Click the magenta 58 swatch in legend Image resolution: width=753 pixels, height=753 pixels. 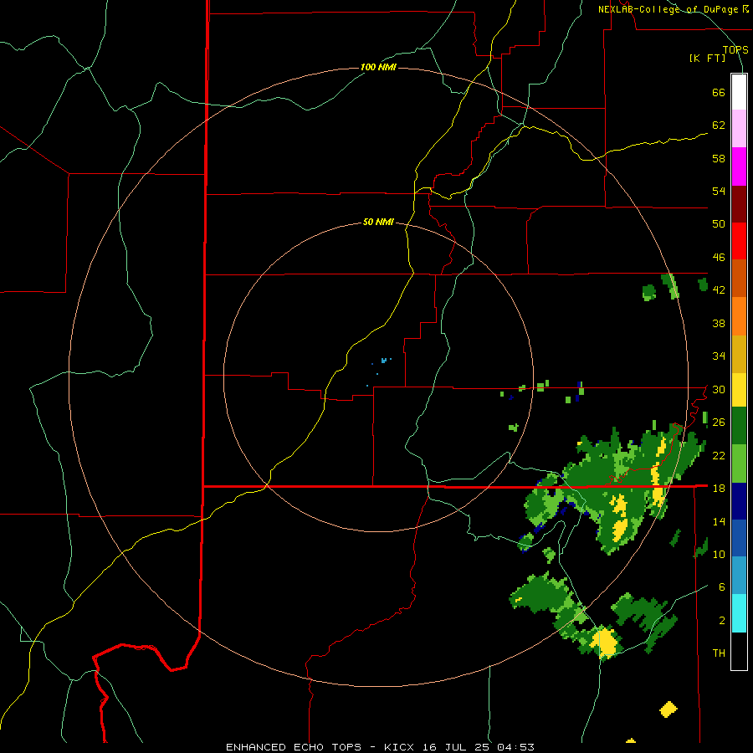click(x=739, y=166)
